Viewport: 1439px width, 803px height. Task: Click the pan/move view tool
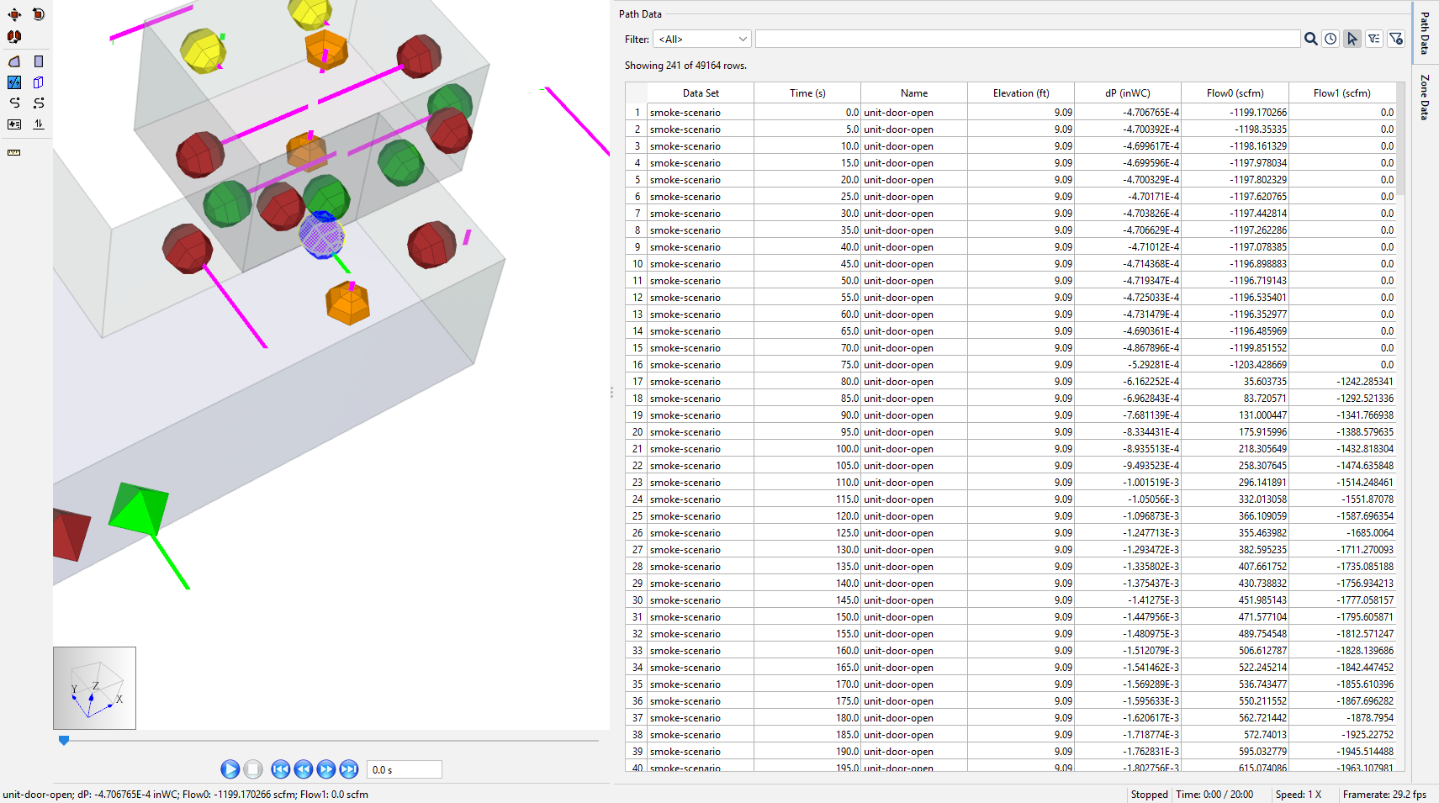[14, 14]
